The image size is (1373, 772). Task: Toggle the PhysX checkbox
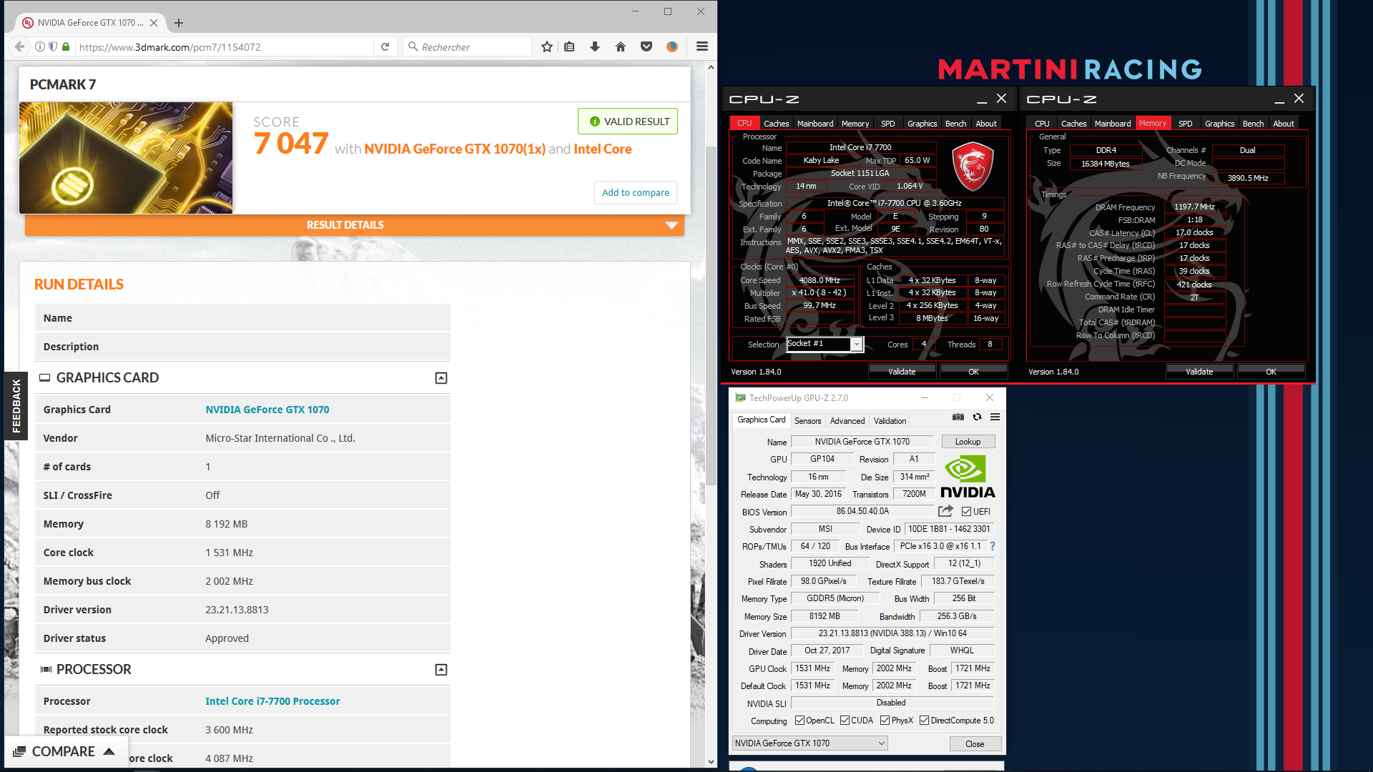pyautogui.click(x=885, y=721)
